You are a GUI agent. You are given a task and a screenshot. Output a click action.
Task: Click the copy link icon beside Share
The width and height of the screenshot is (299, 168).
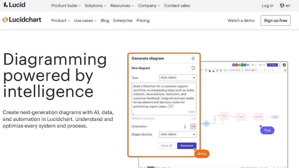(x=279, y=65)
